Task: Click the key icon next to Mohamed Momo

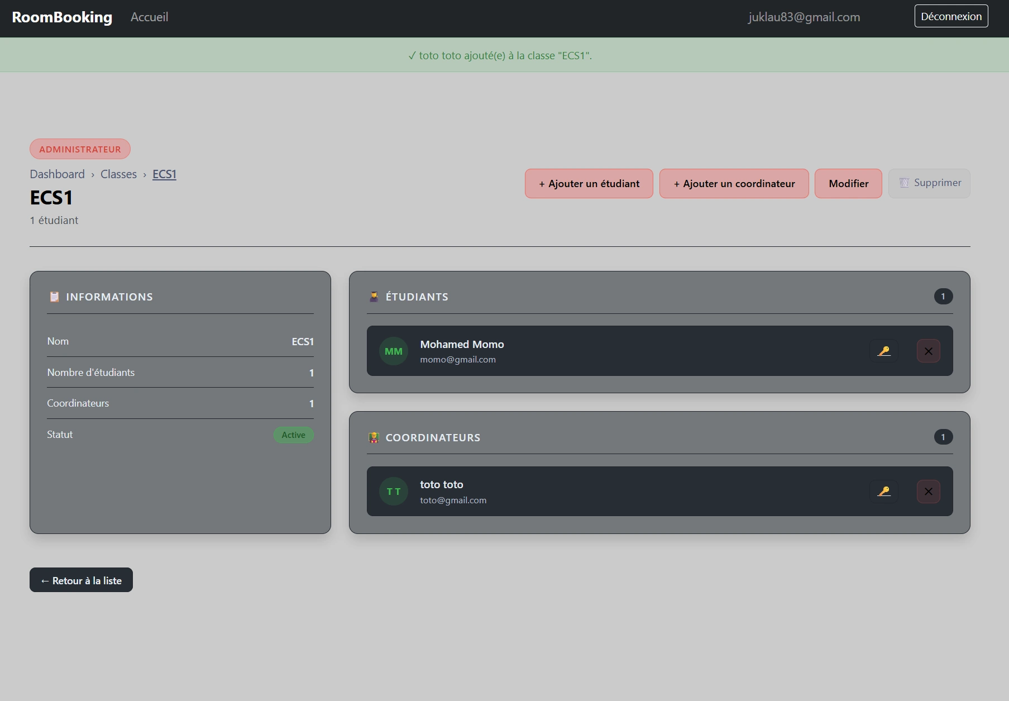Action: click(884, 351)
